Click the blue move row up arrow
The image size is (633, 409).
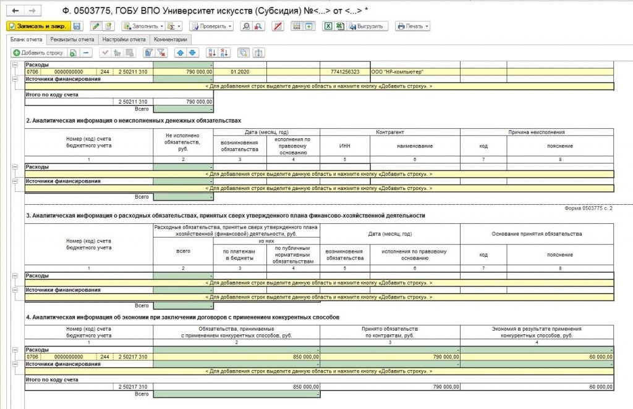[x=181, y=53]
